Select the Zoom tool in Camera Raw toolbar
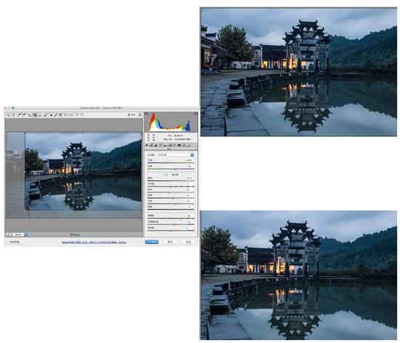The image size is (400, 343). [x=8, y=115]
